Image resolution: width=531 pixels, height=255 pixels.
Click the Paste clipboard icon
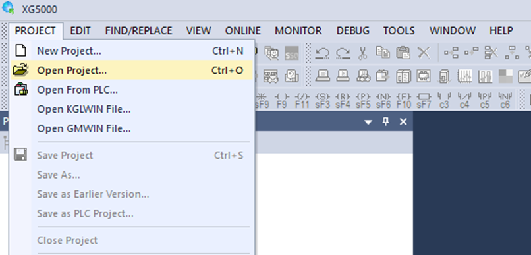click(x=403, y=53)
